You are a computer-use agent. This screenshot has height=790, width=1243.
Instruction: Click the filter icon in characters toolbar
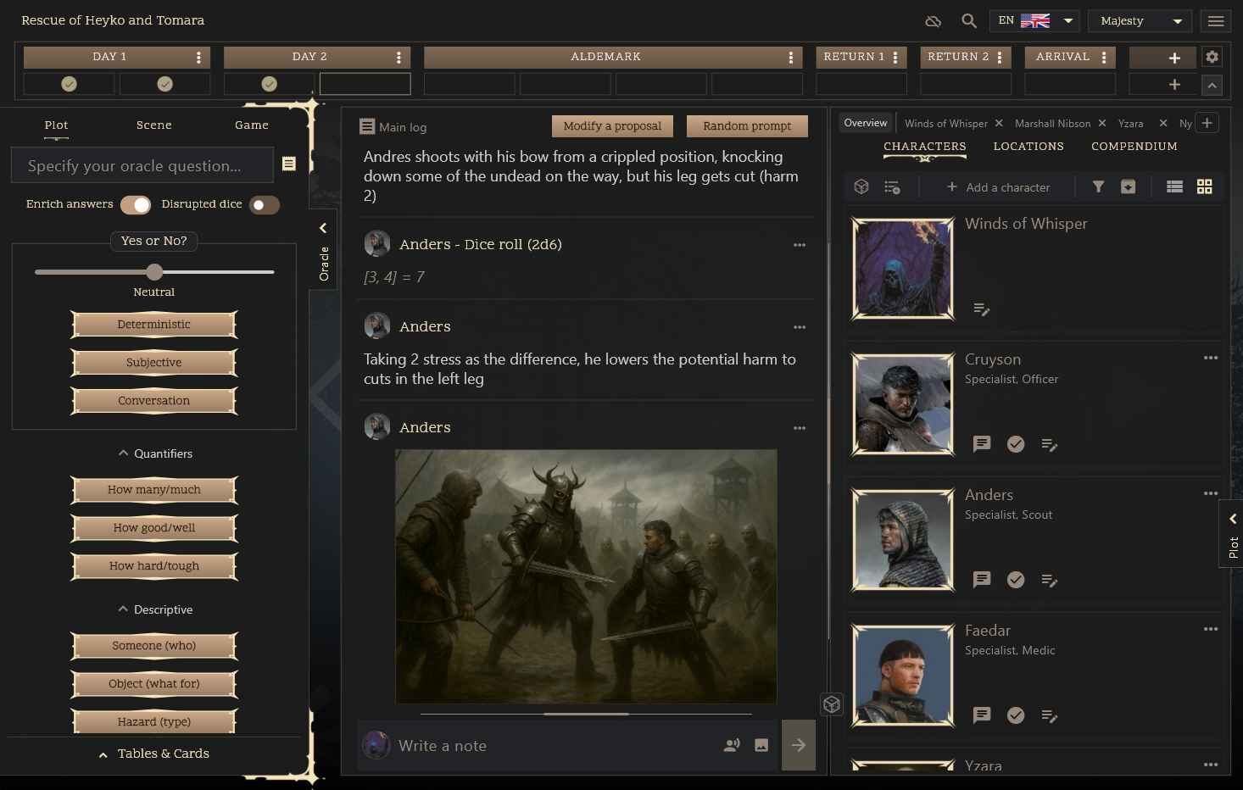coord(1098,187)
